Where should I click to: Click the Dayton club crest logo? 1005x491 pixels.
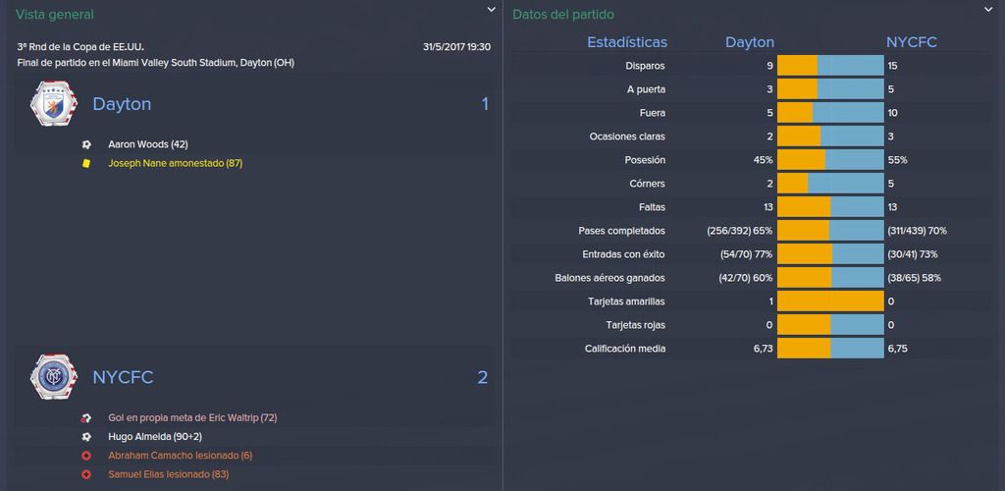54,103
